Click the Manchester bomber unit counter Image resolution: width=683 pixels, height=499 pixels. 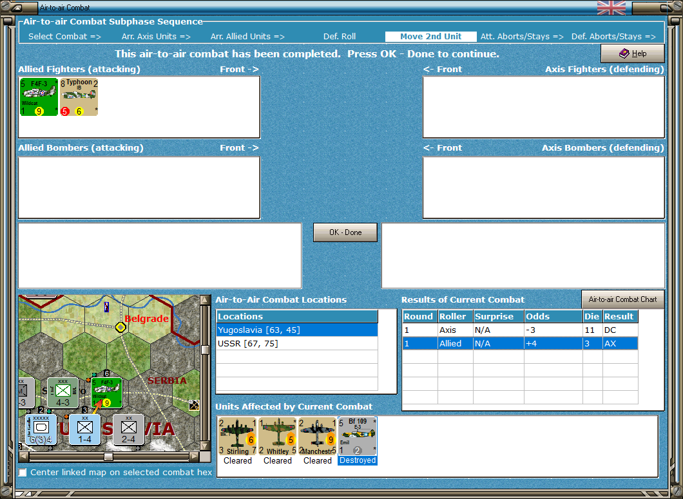tap(318, 437)
